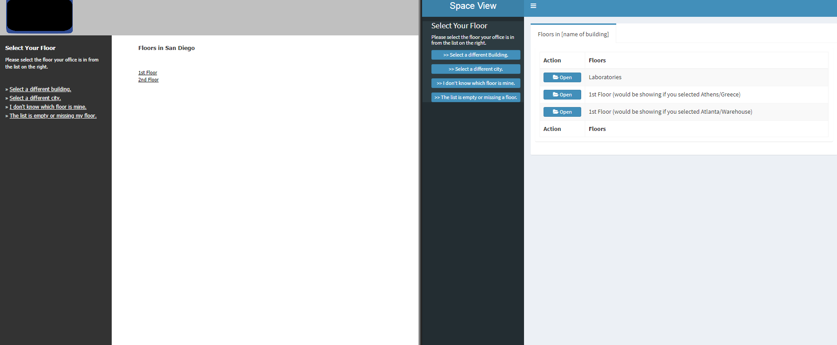Click '1st Floor (would be showing if you selected Athens/Greece)' text

665,95
